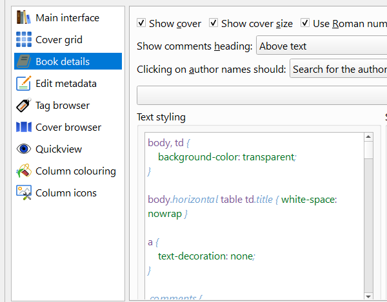Open the Column icons icon

pos(24,193)
